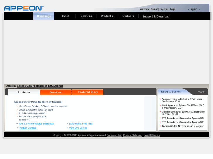Click the Login link
This screenshot has height=159, width=213.
[x=173, y=9]
